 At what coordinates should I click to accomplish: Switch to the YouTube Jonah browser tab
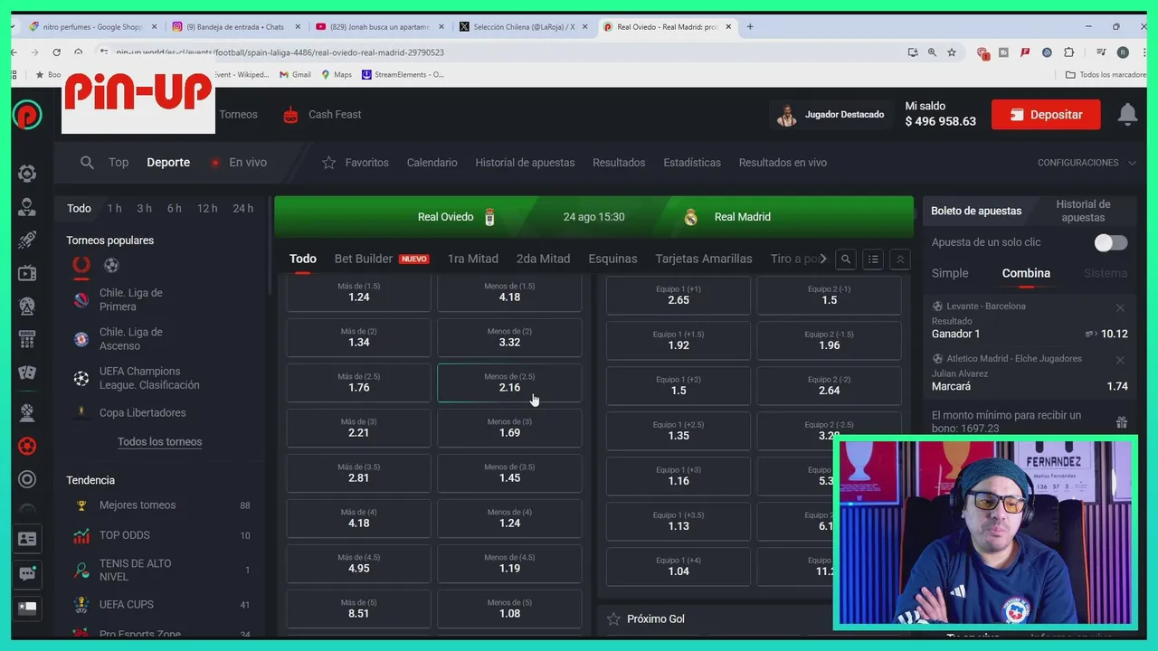click(378, 27)
